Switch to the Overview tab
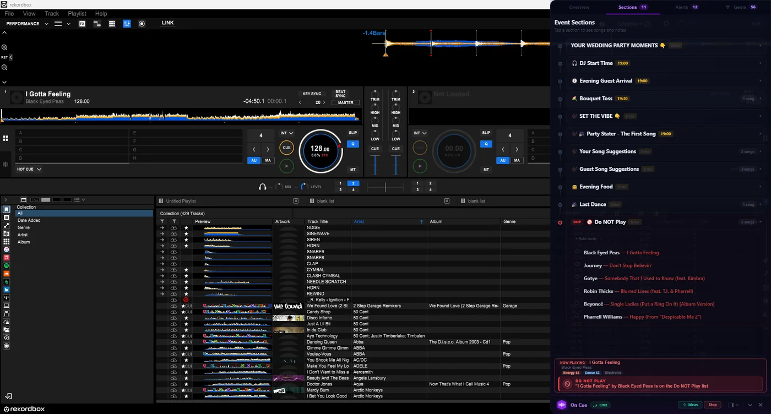 579,7
